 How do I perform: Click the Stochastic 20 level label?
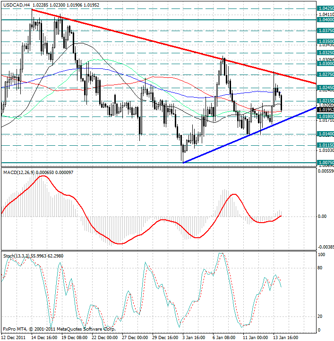pyautogui.click(x=320, y=316)
